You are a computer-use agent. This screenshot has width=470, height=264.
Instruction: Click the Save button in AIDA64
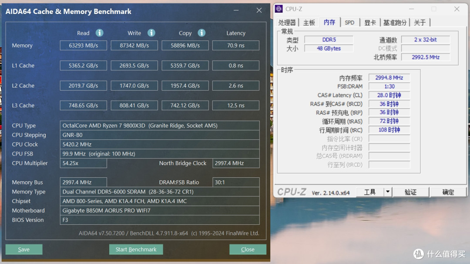pyautogui.click(x=23, y=249)
